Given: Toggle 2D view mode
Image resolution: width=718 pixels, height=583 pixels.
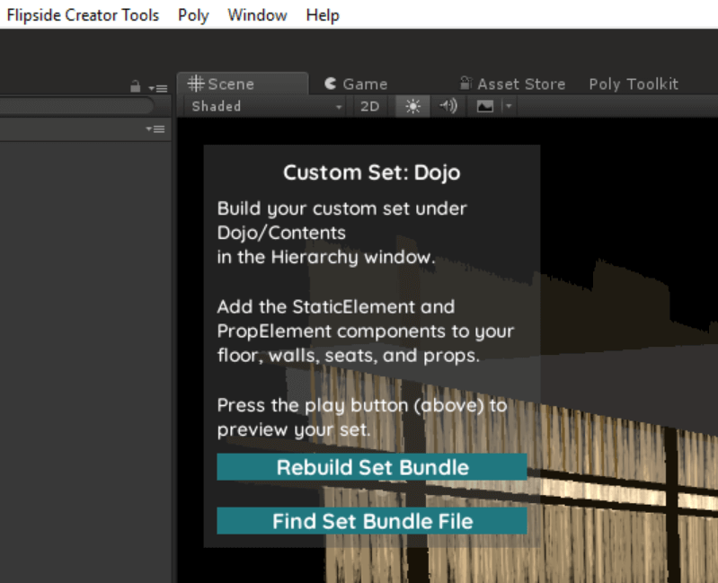Looking at the screenshot, I should (369, 107).
